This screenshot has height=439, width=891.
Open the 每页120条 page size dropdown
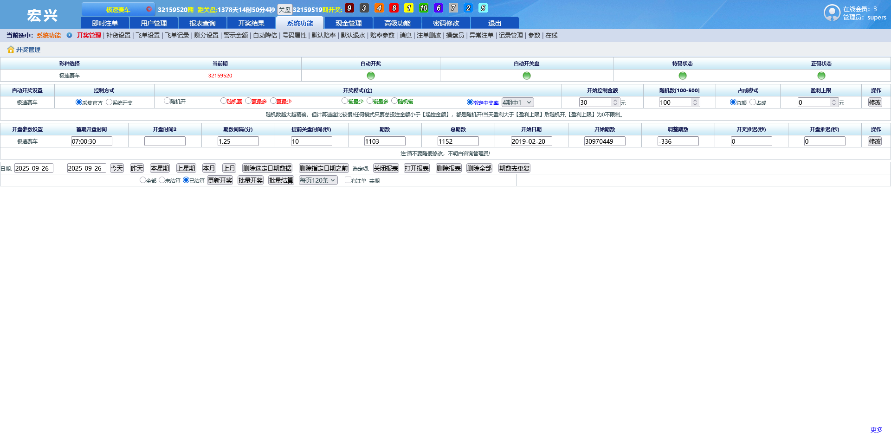(318, 180)
